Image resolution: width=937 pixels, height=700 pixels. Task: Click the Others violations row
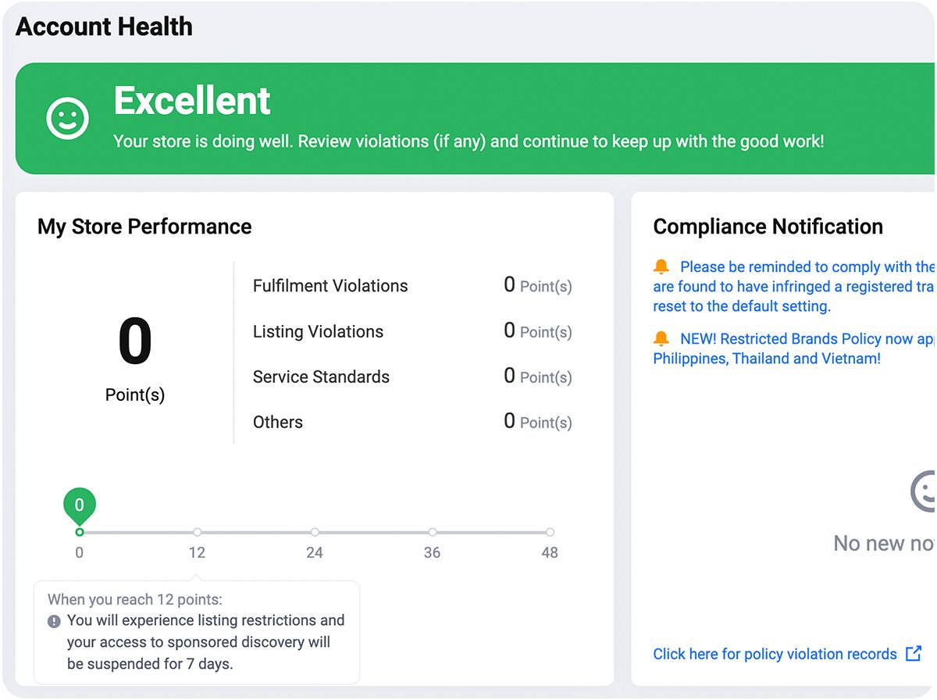[412, 422]
